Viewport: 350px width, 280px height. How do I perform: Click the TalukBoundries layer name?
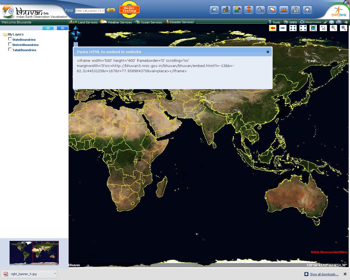pos(24,50)
